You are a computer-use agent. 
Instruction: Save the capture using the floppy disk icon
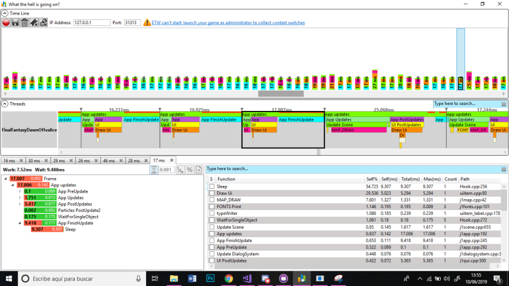[x=15, y=22]
